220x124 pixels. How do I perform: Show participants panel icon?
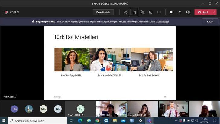click(126, 12)
